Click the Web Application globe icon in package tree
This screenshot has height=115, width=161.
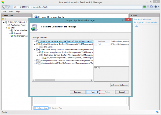point(39,49)
